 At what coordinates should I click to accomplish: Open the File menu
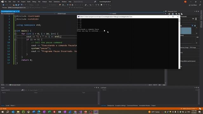[x=6, y=2]
